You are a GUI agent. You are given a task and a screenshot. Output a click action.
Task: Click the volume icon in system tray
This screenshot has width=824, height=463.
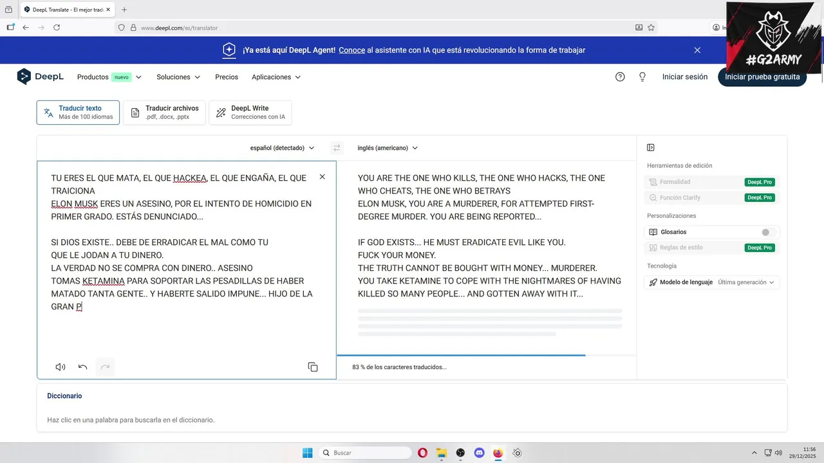pos(779,453)
